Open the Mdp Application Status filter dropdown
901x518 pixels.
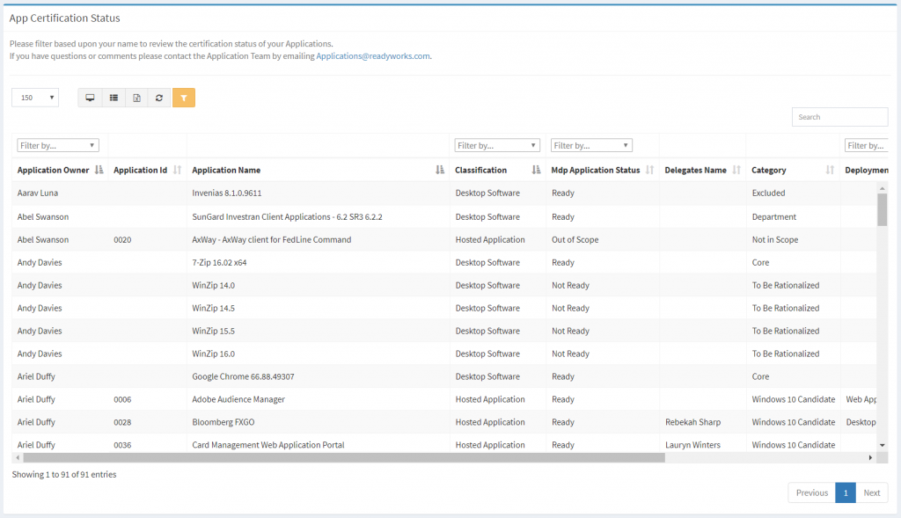(x=590, y=145)
